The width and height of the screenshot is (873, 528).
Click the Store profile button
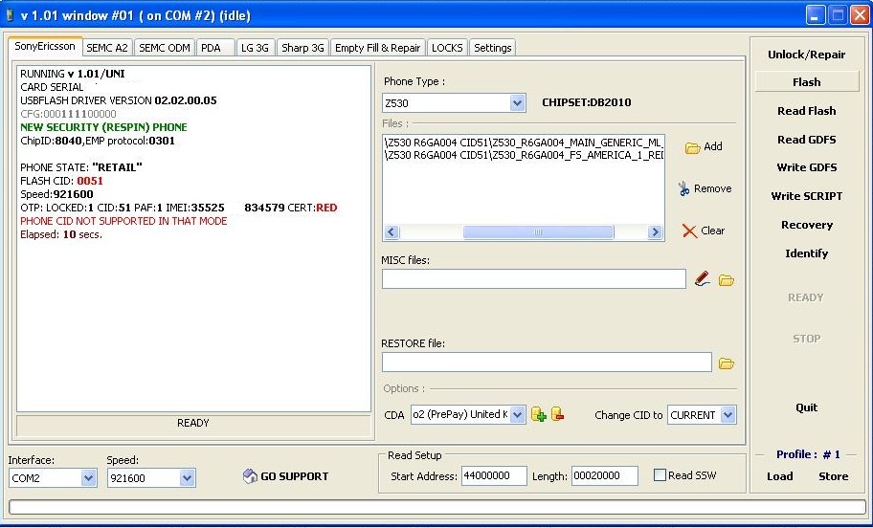(833, 476)
